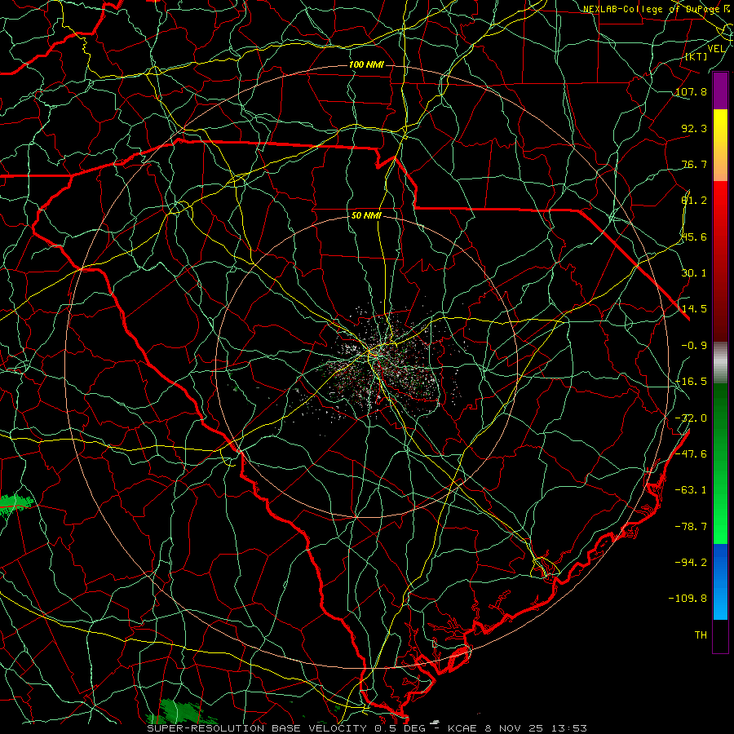Click the 'KCAE 8 NOV 25 13:53' timestamp
734x734 pixels.
pyautogui.click(x=517, y=728)
